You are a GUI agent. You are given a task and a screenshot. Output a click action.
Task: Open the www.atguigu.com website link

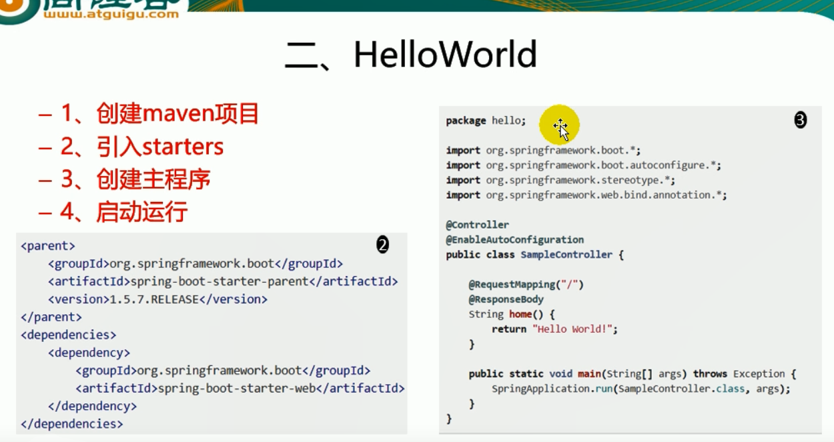click(x=111, y=14)
